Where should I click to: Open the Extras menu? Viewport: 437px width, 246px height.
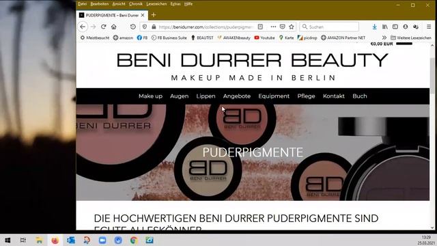[x=175, y=4]
